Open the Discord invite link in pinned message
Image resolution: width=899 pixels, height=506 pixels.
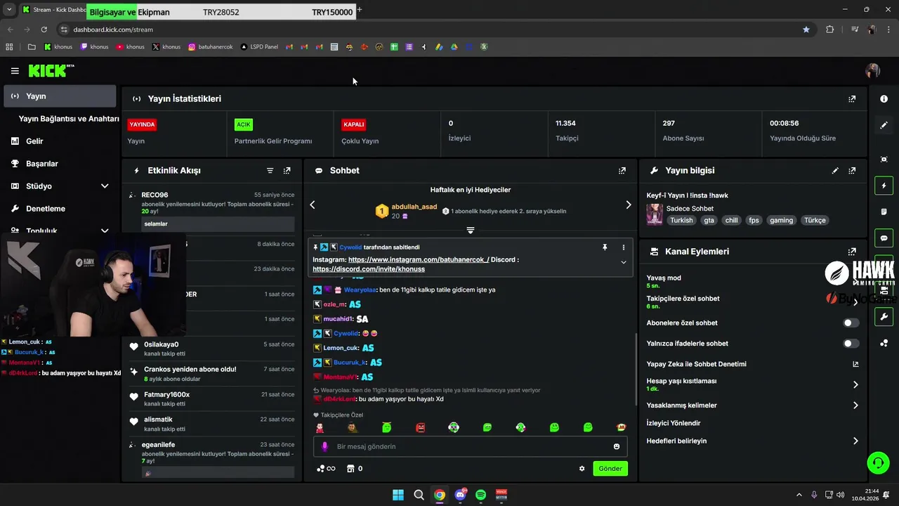pos(369,269)
